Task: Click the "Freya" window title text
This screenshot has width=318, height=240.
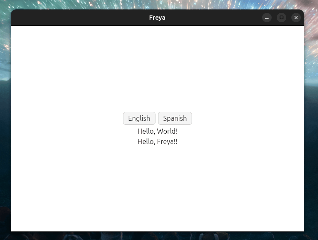Action: pyautogui.click(x=157, y=18)
